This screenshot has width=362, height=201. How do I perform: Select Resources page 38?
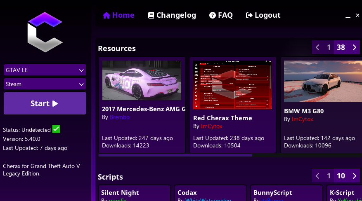341,47
